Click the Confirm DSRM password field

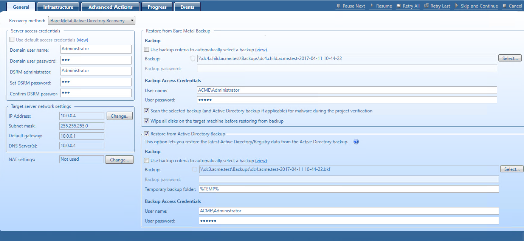[x=96, y=93]
